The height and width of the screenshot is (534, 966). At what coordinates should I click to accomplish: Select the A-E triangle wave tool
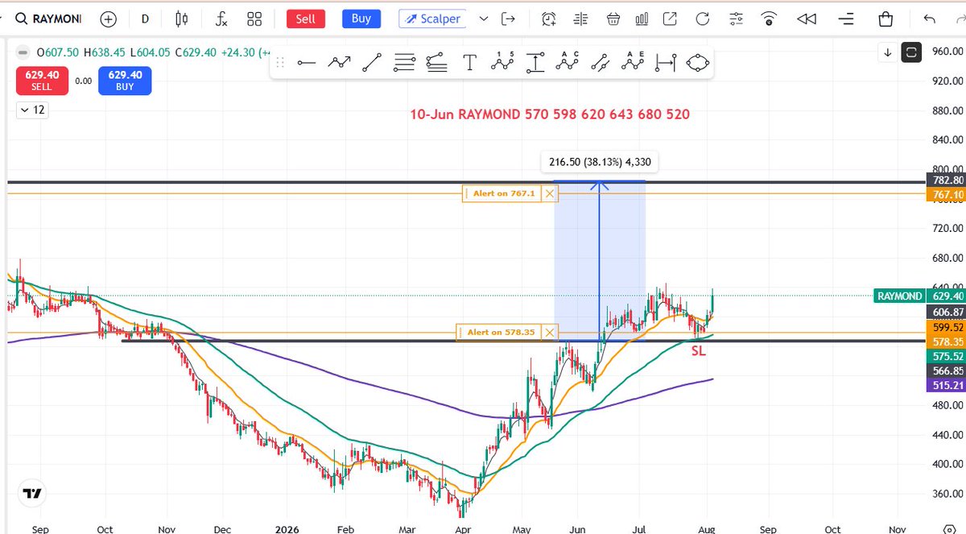[x=633, y=62]
